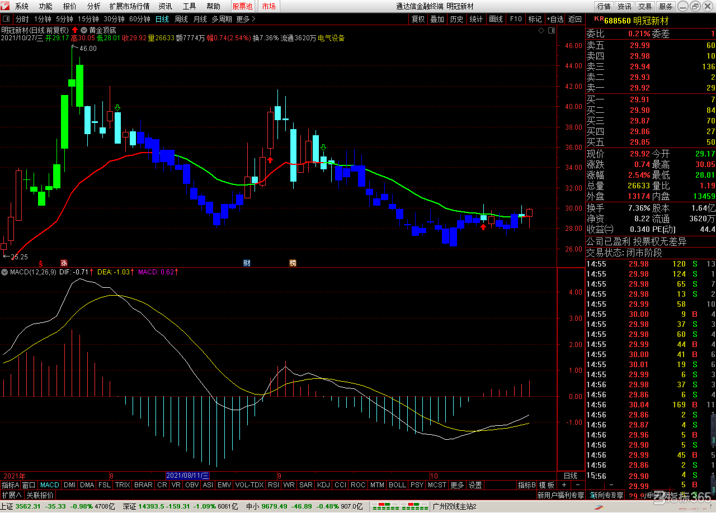Click the 新用户福利专享 link
This screenshot has height=513, width=716.
pos(560,495)
